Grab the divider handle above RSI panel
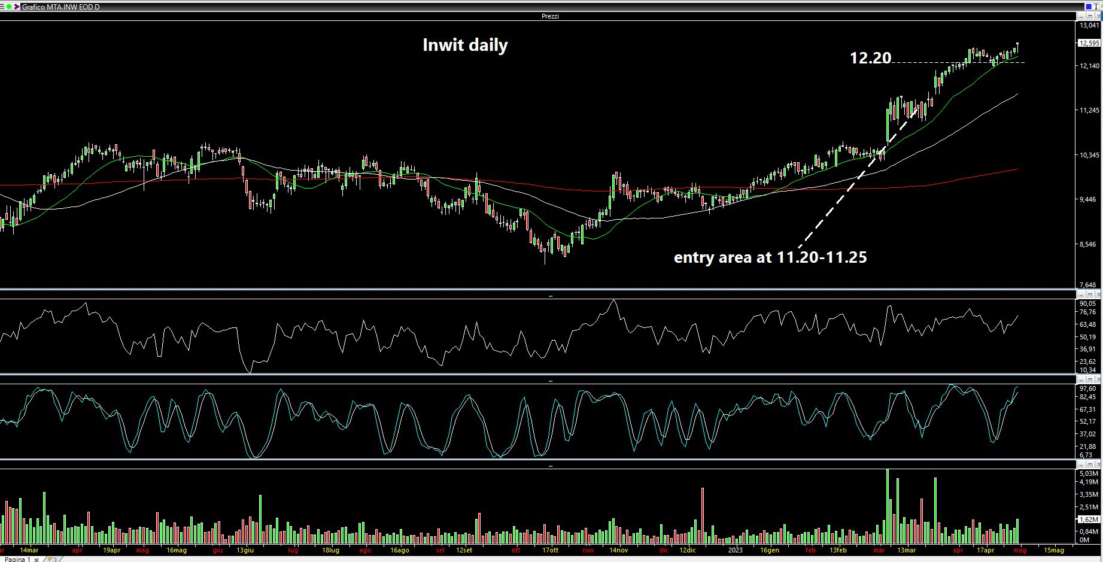Viewport: 1103px width, 562px height. (x=551, y=296)
